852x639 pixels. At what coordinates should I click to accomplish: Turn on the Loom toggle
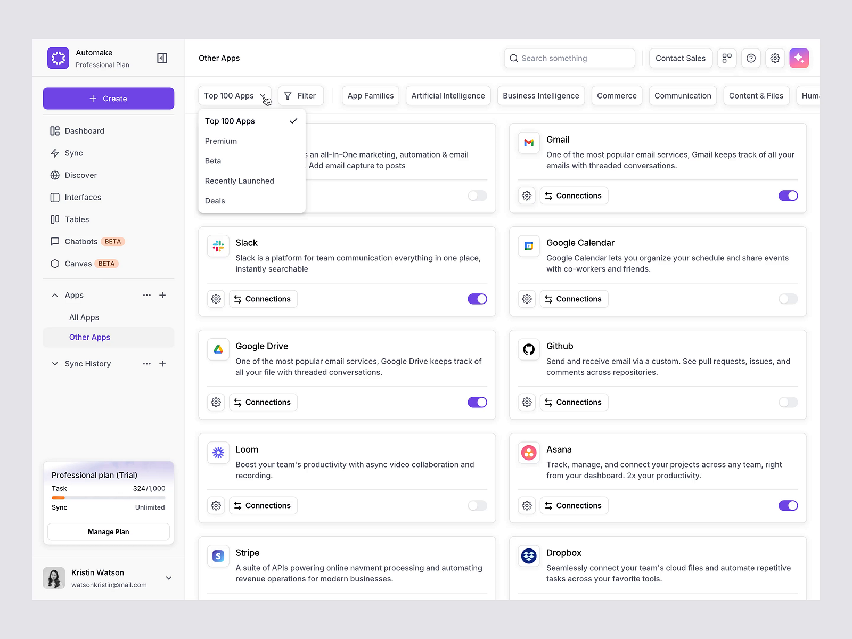coord(477,505)
